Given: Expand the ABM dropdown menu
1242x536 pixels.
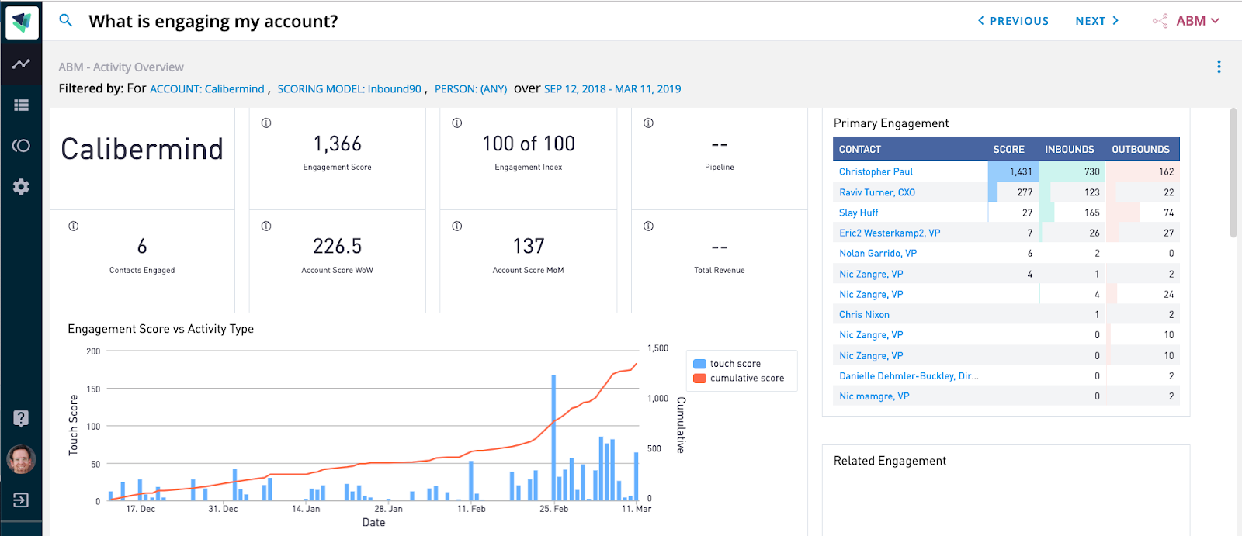Looking at the screenshot, I should 1198,21.
